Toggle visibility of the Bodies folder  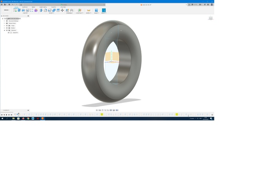(x=7, y=28)
